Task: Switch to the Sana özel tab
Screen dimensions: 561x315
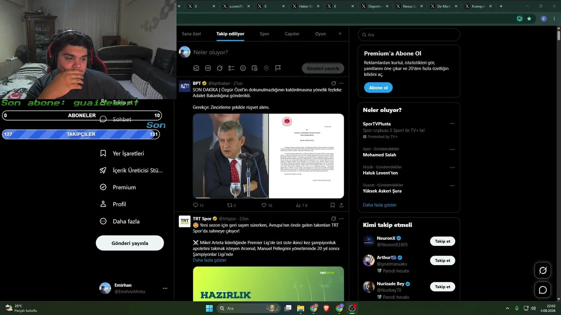Action: 192,34
